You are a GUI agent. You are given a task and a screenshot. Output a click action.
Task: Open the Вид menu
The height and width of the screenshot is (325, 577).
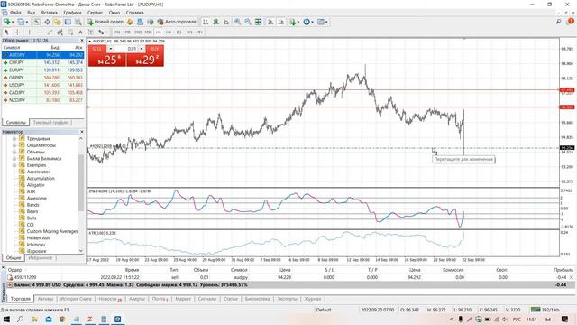coord(32,13)
